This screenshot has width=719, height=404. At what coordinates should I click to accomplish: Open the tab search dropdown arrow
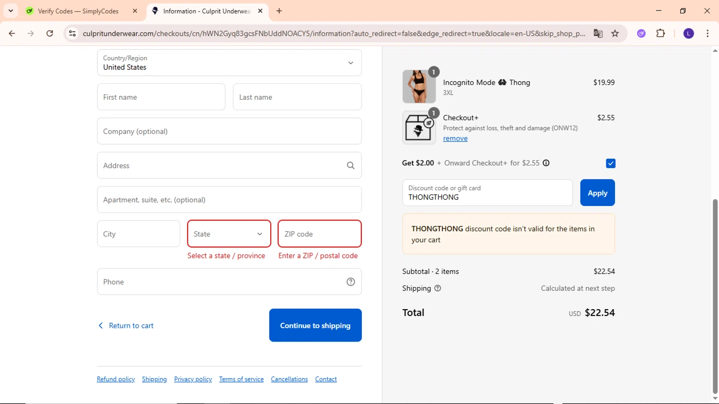coord(11,11)
